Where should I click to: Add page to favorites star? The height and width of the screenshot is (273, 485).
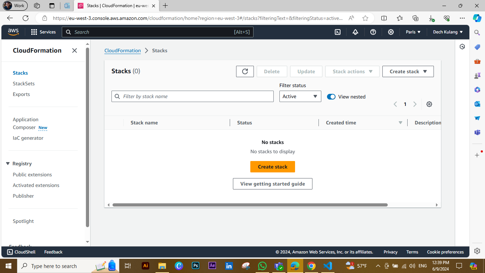pos(365,18)
